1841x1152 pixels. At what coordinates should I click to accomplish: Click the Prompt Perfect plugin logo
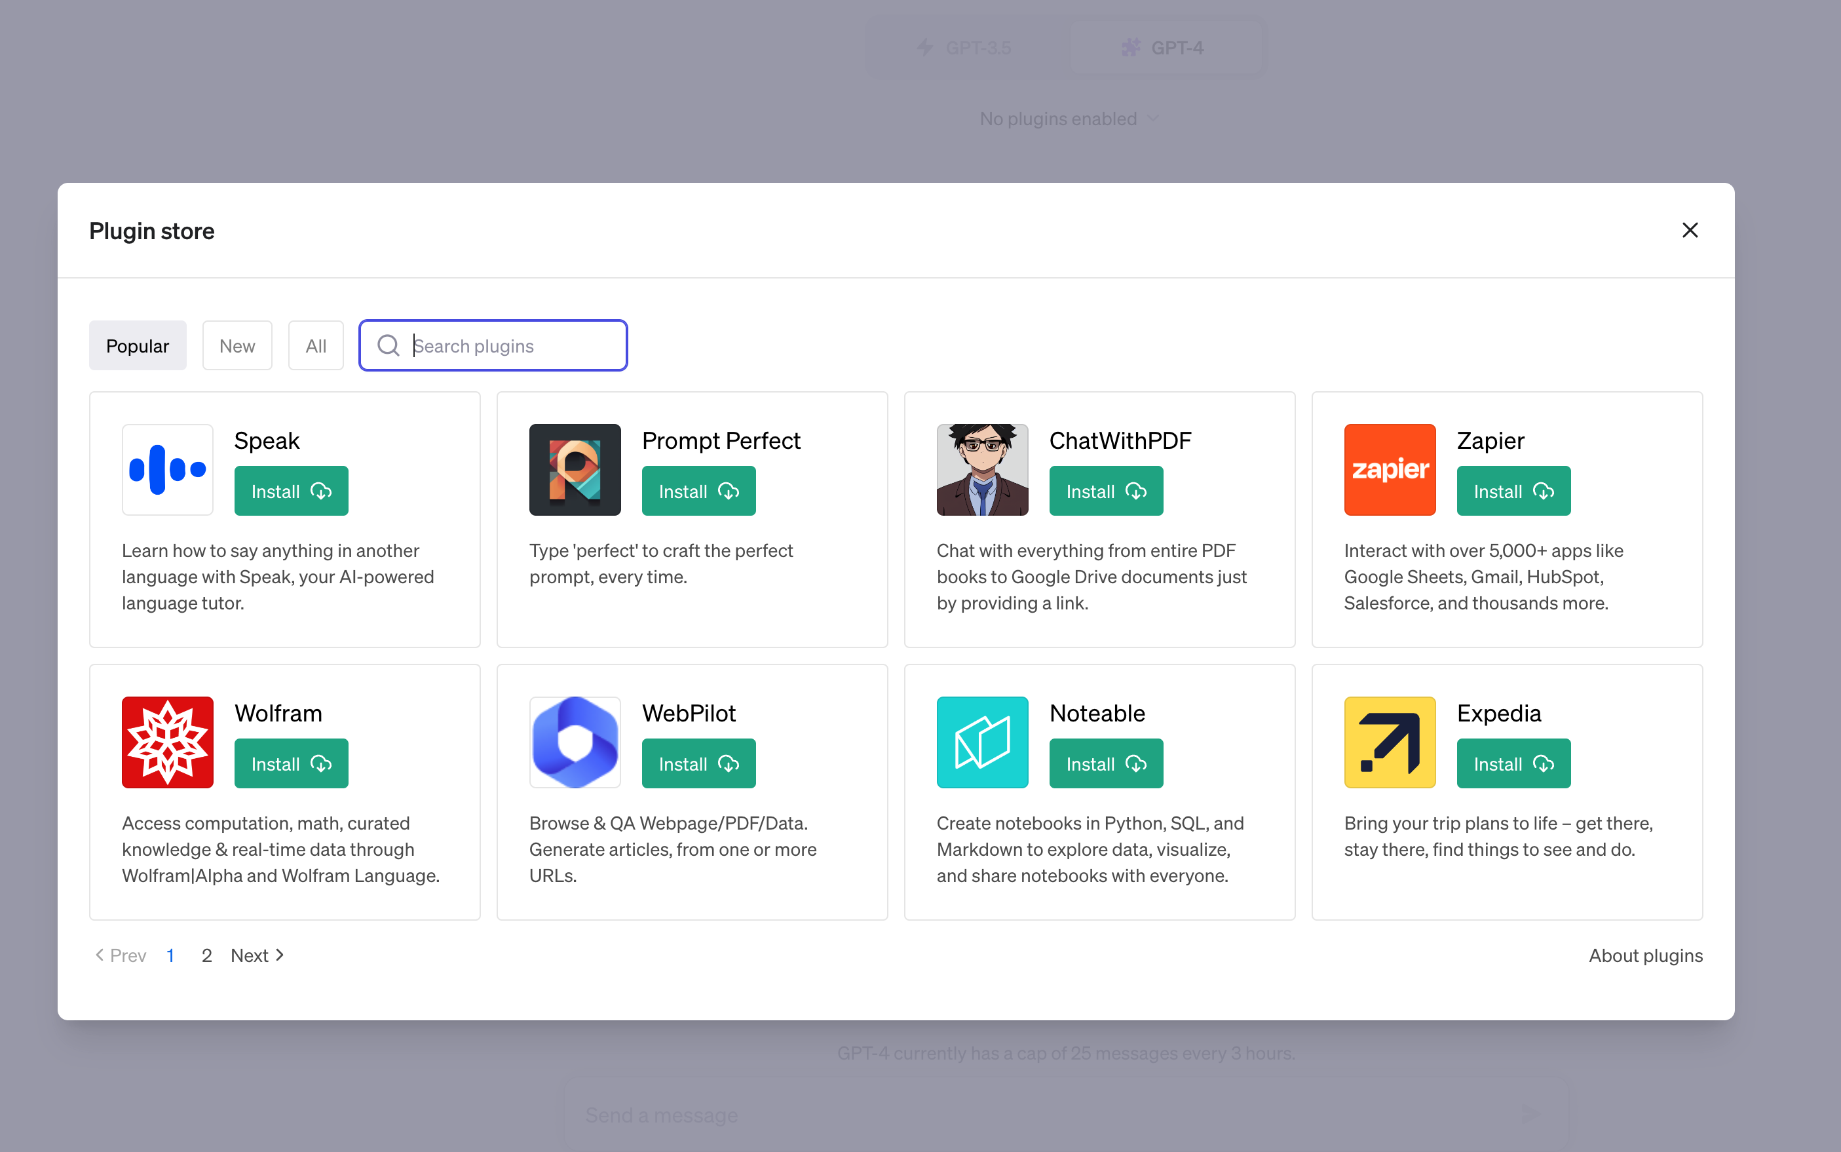click(575, 469)
